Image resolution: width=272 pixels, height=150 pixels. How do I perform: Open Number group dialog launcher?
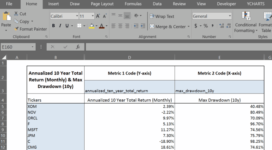(x=230, y=37)
